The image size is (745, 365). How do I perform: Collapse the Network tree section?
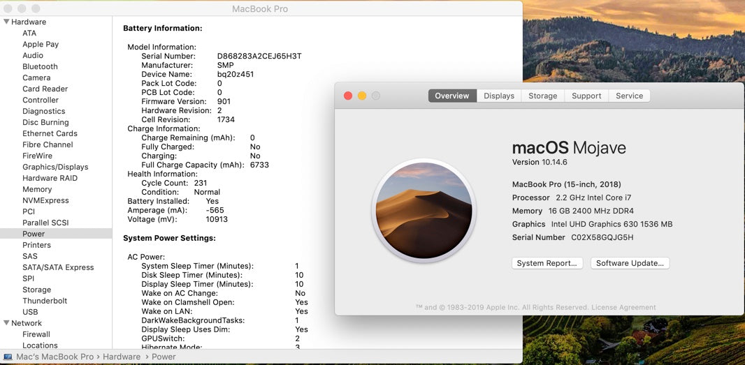[x=6, y=322]
